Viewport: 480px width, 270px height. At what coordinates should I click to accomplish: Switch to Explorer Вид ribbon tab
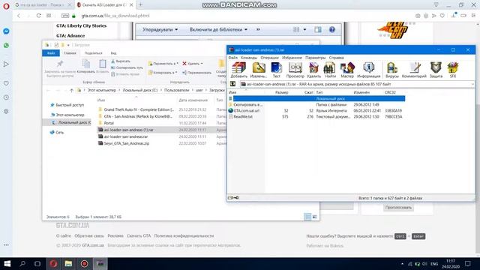[113, 53]
